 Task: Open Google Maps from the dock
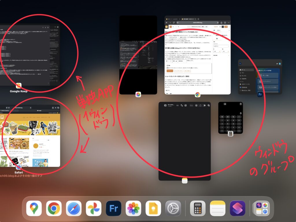click(34, 208)
